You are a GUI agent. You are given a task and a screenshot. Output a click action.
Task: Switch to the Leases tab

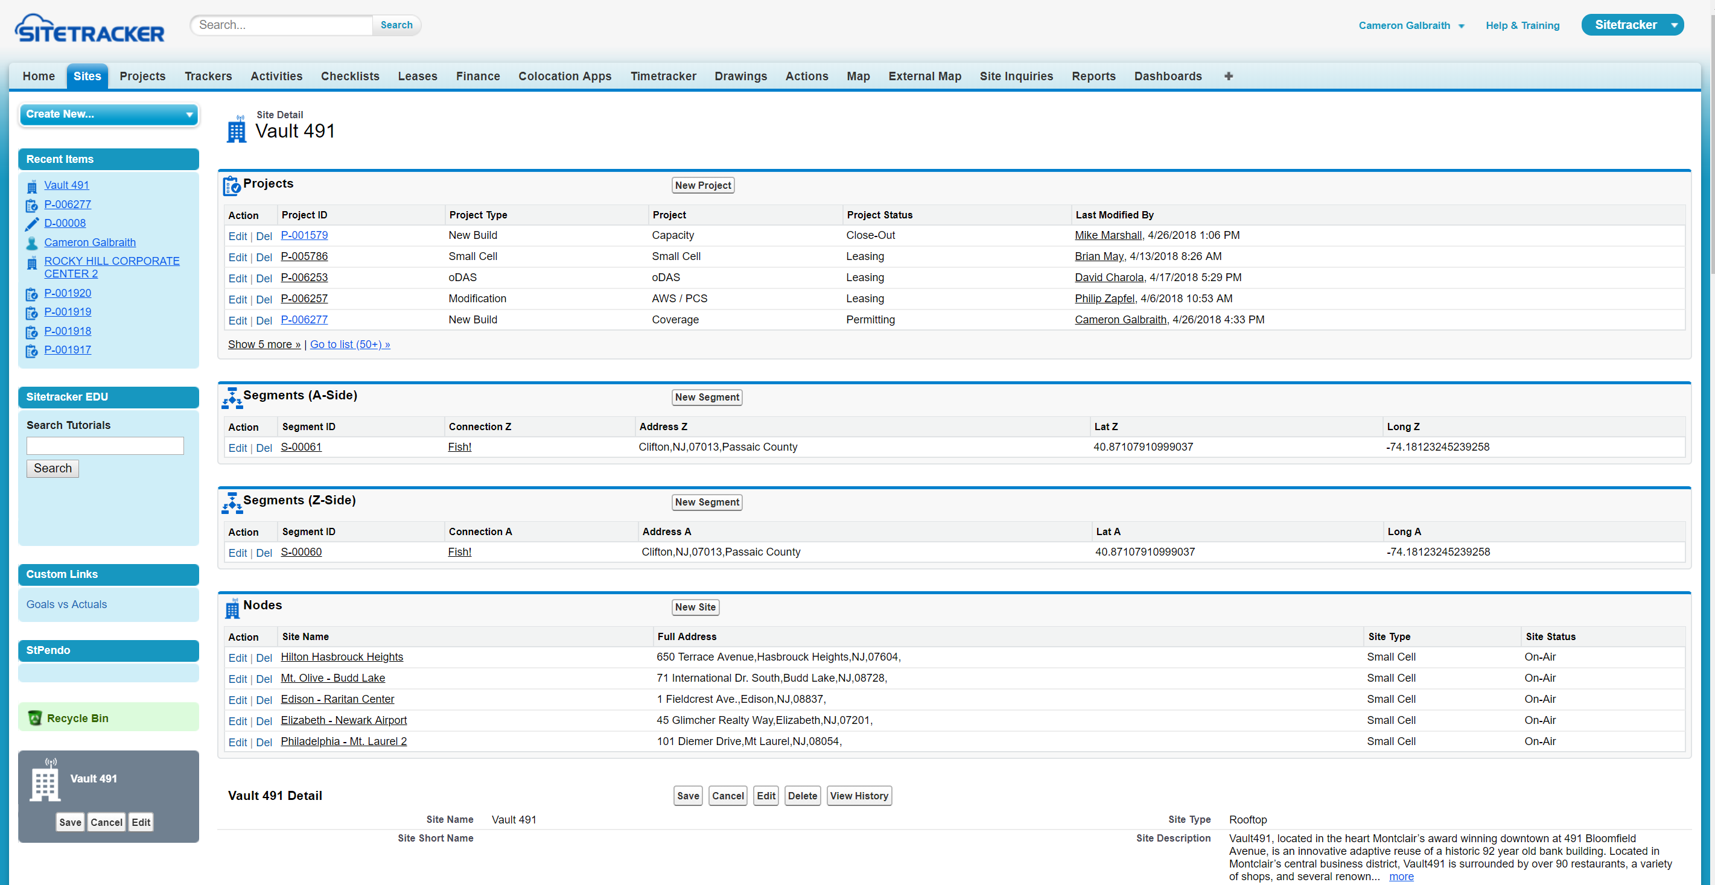[417, 76]
